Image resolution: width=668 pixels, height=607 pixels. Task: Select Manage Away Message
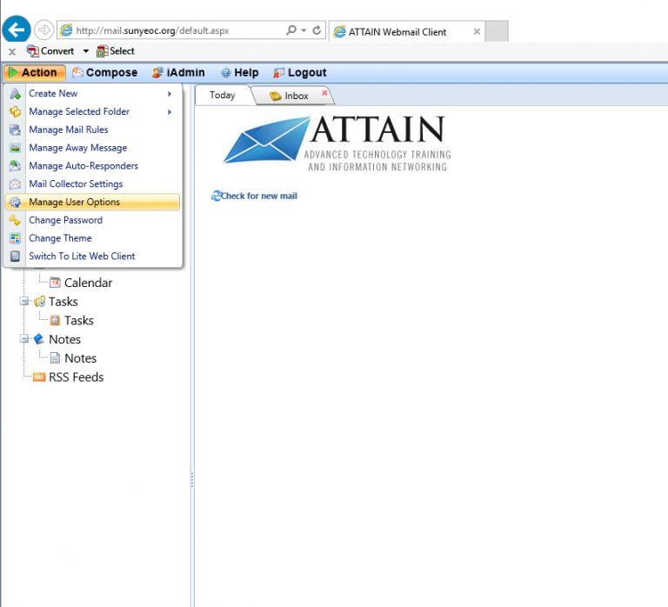tap(92, 148)
